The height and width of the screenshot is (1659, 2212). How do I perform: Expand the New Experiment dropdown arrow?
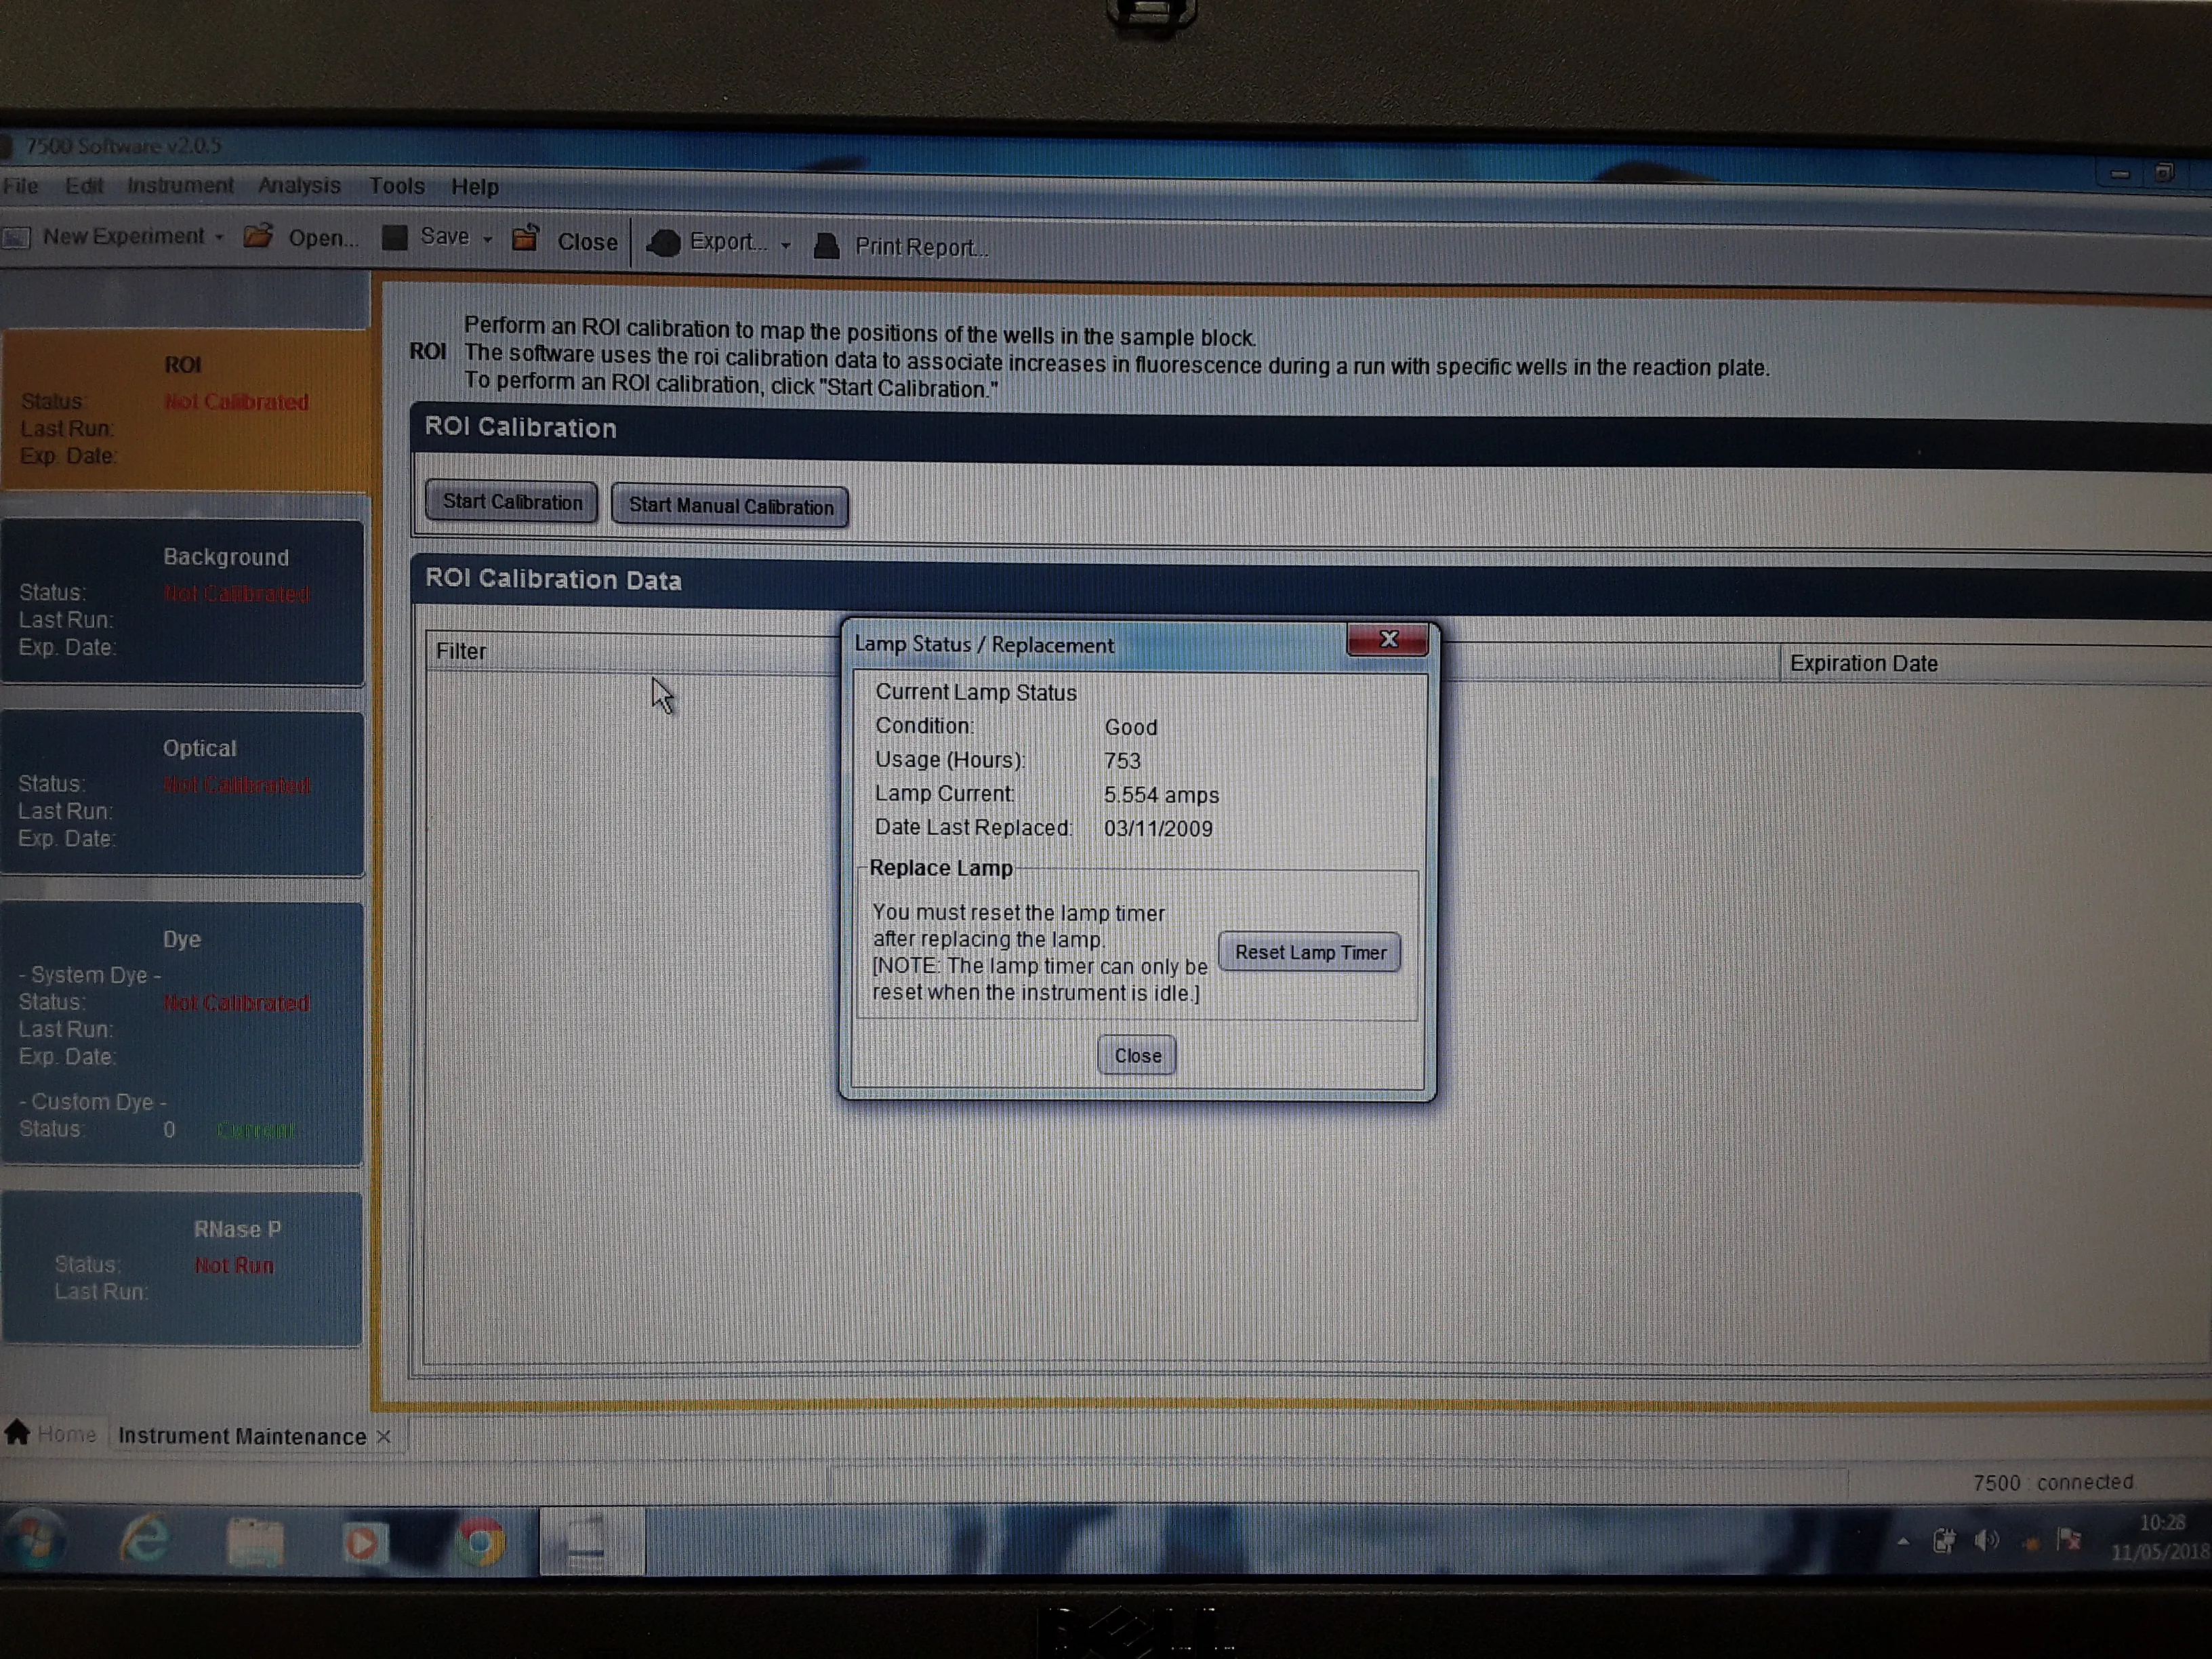tap(219, 238)
